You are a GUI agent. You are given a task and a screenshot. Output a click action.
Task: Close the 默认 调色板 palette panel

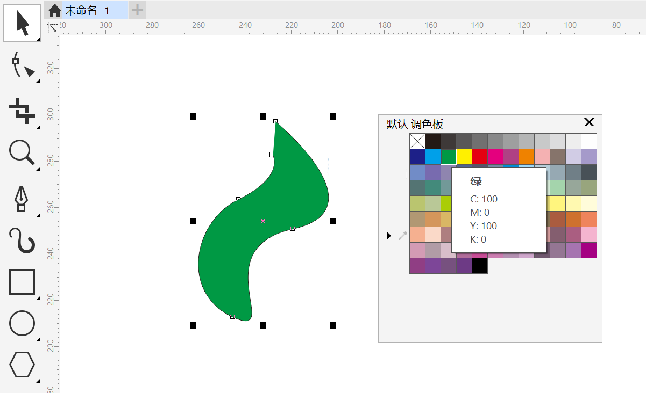tap(589, 122)
